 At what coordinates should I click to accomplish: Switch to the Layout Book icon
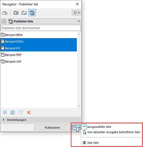(24, 13)
